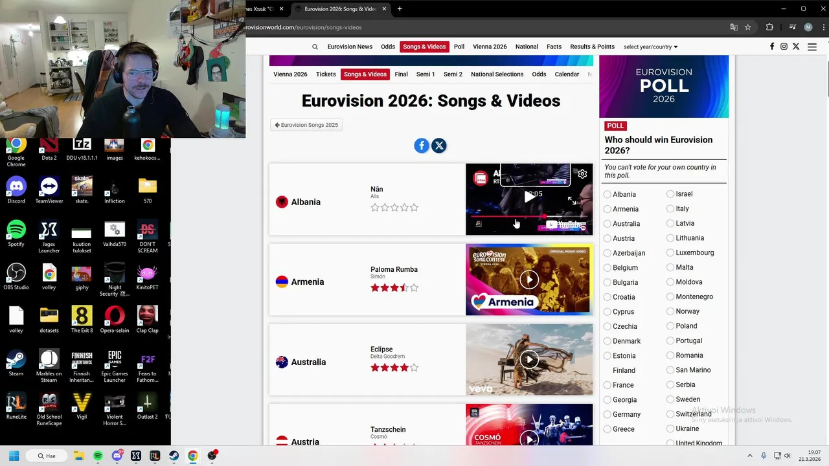Open the Eurovision News menu item
This screenshot has width=829, height=466.
tap(350, 47)
